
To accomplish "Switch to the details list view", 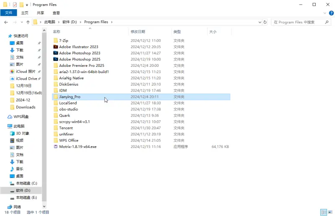I will coord(323,212).
